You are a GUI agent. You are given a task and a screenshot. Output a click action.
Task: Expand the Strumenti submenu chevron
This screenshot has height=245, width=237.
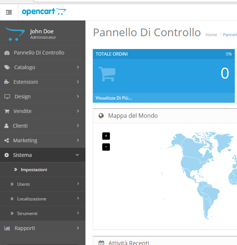coord(78,213)
